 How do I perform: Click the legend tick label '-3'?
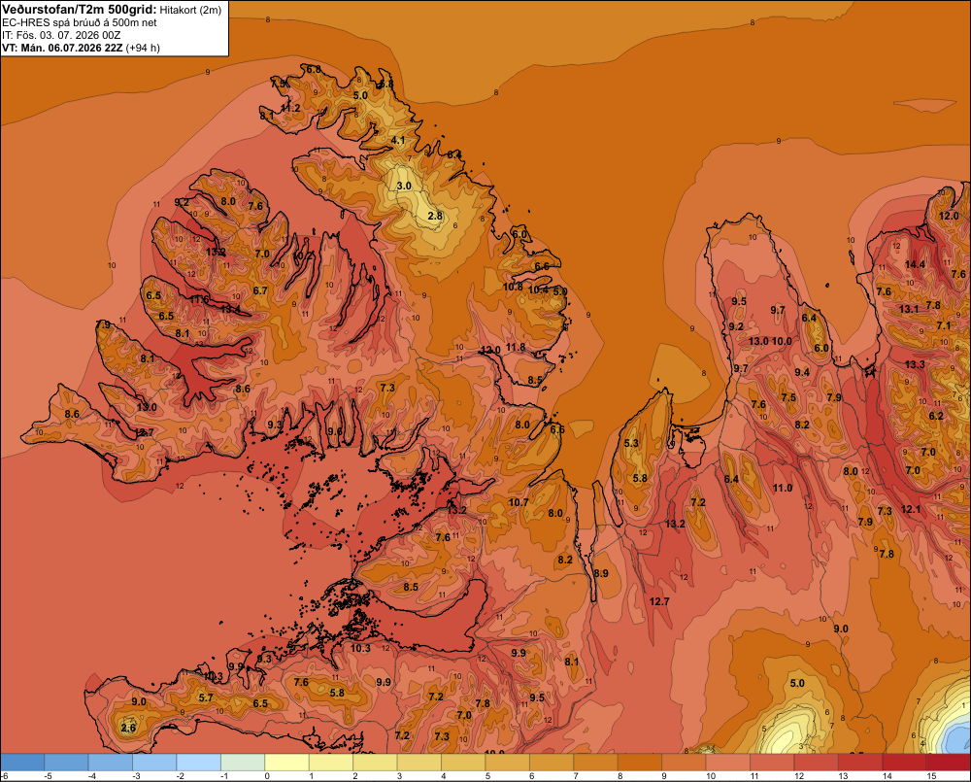tap(136, 776)
